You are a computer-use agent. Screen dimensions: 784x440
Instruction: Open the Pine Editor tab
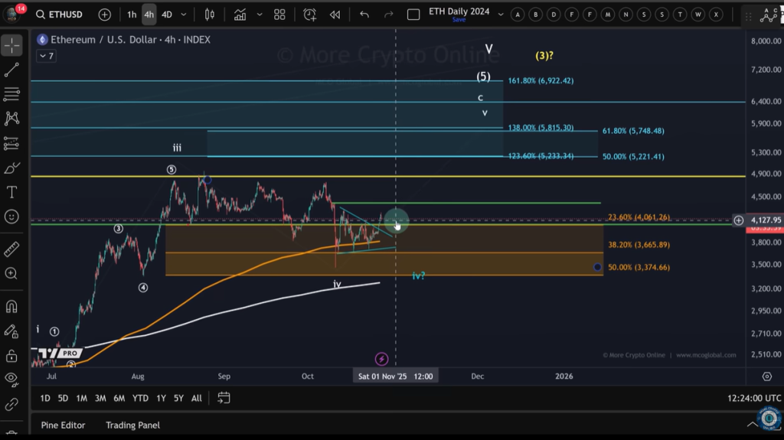(x=63, y=425)
